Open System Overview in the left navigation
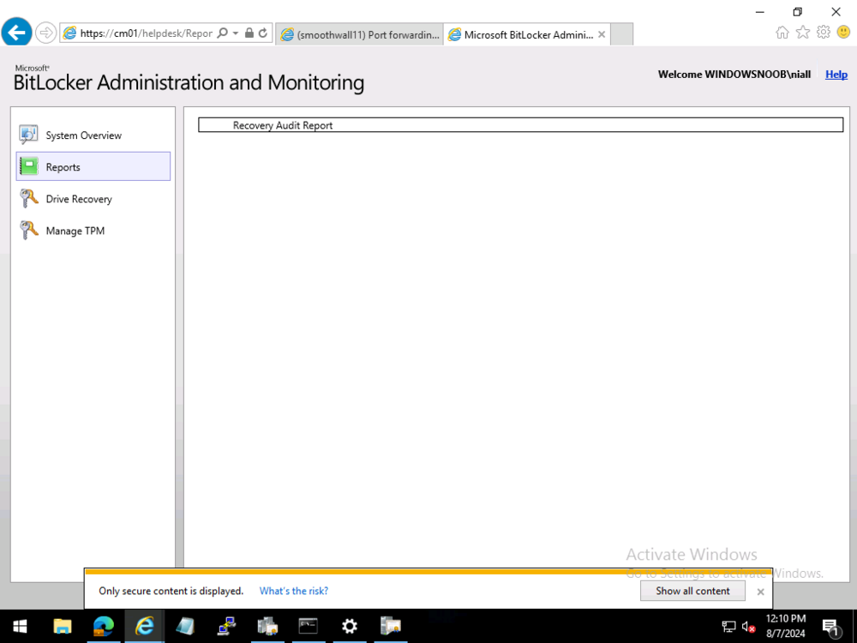857x643 pixels. [93, 135]
